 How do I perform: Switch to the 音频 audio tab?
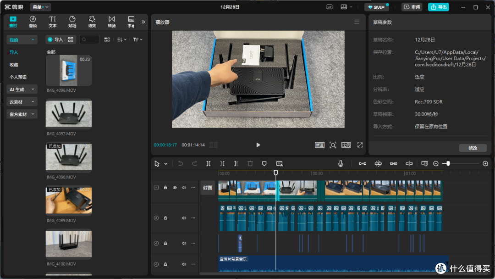tap(33, 22)
